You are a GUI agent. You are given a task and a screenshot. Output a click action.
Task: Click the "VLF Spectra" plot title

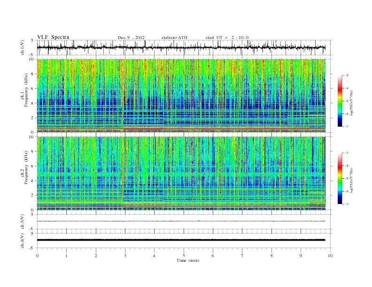53,37
